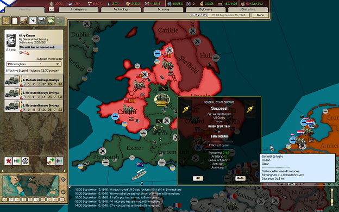
Task: Click the yellow right arrow above minimap
Action: tap(65, 171)
